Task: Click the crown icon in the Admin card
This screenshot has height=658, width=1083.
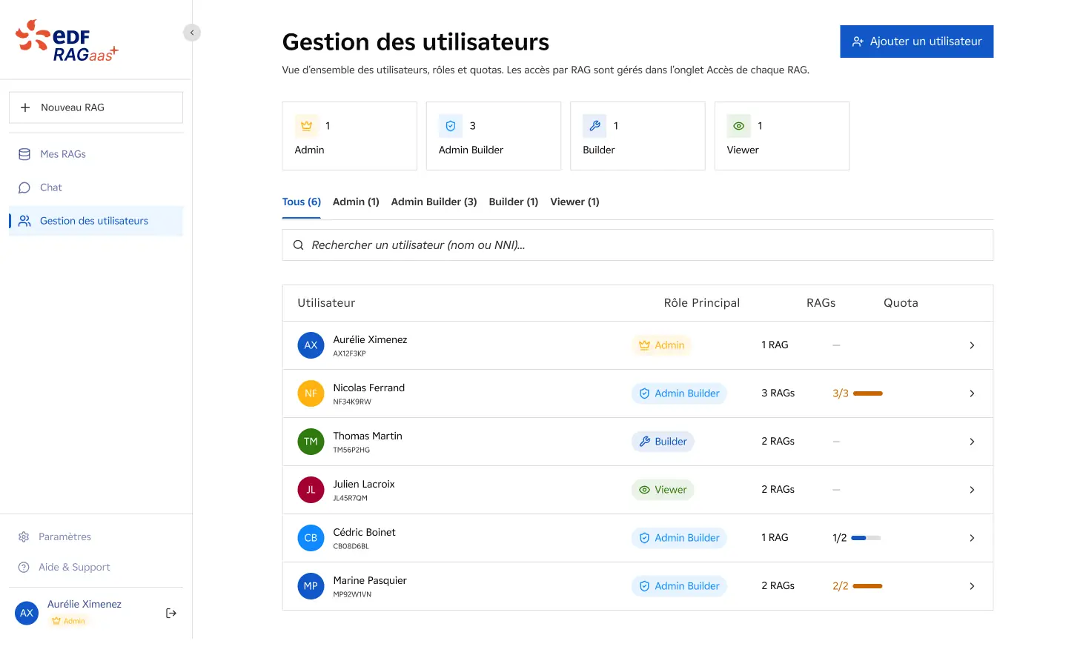Action: click(306, 126)
